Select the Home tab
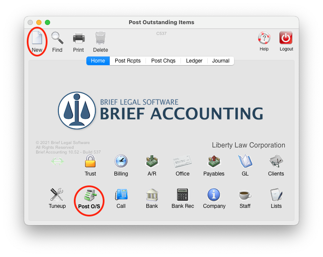 coord(98,61)
